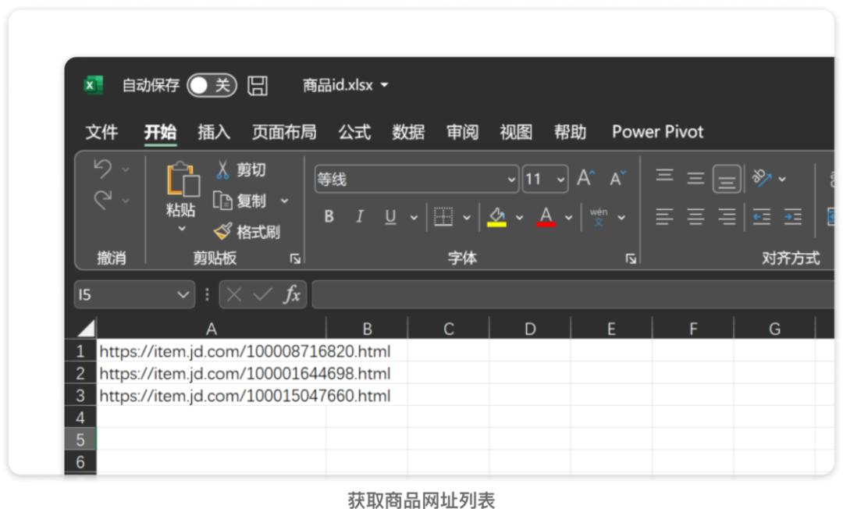Increase font size with the larger A icon
The height and width of the screenshot is (509, 843).
coord(585,178)
